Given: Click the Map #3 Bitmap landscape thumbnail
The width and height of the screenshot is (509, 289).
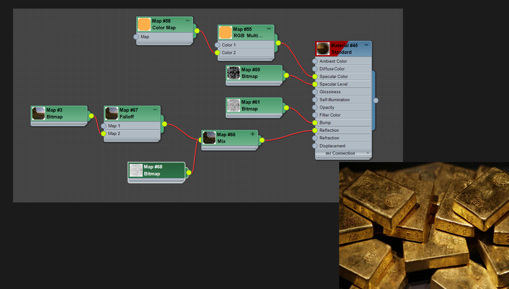Looking at the screenshot, I should pyautogui.click(x=38, y=114).
